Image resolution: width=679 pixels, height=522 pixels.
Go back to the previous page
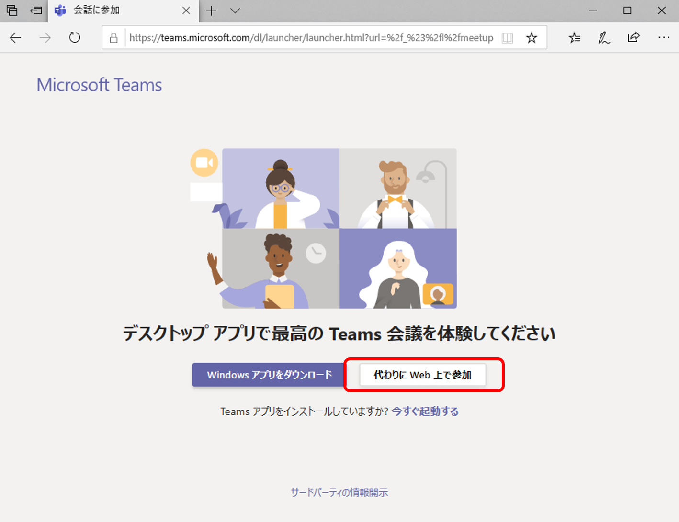pyautogui.click(x=15, y=38)
